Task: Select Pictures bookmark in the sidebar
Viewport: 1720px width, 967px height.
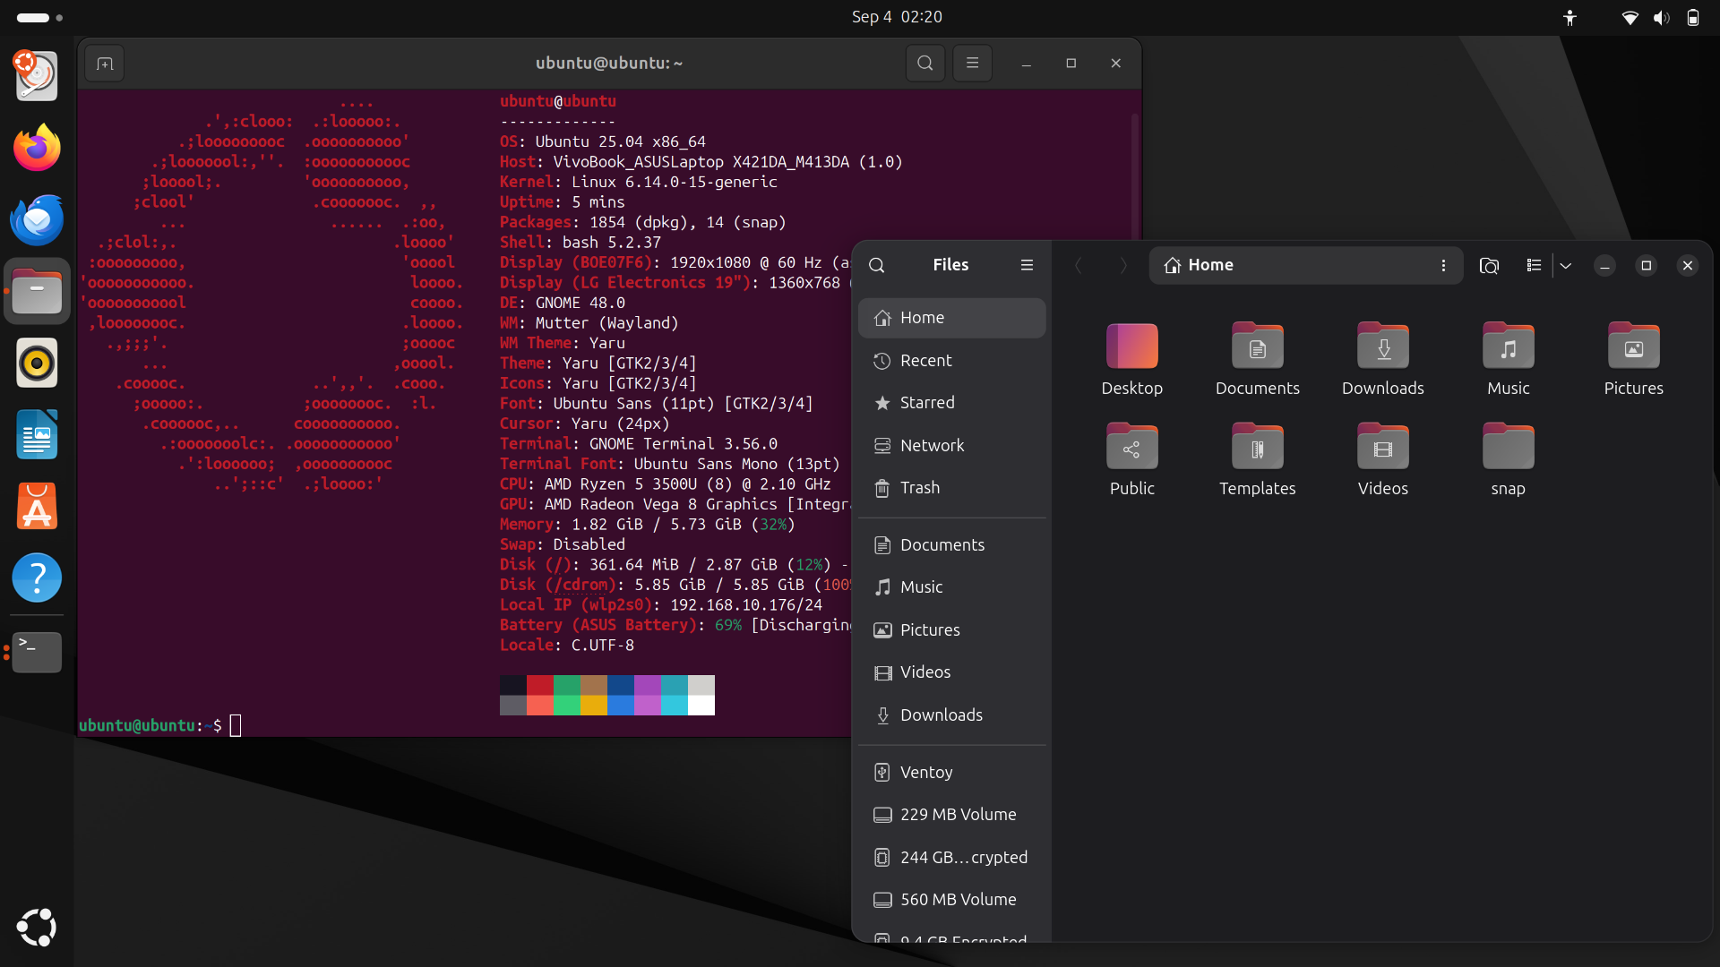Action: (x=951, y=629)
